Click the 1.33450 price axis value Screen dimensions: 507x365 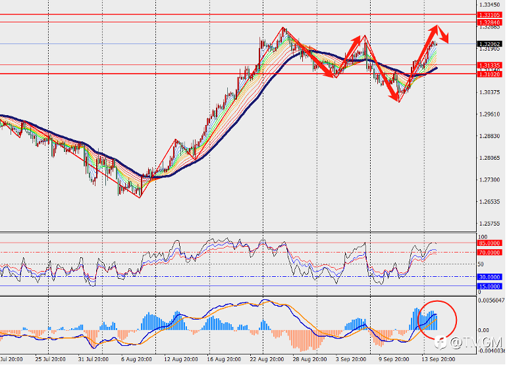coord(489,5)
